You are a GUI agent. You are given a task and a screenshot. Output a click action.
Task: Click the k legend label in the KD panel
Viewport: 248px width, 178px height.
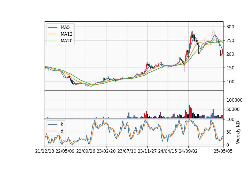(x=62, y=124)
